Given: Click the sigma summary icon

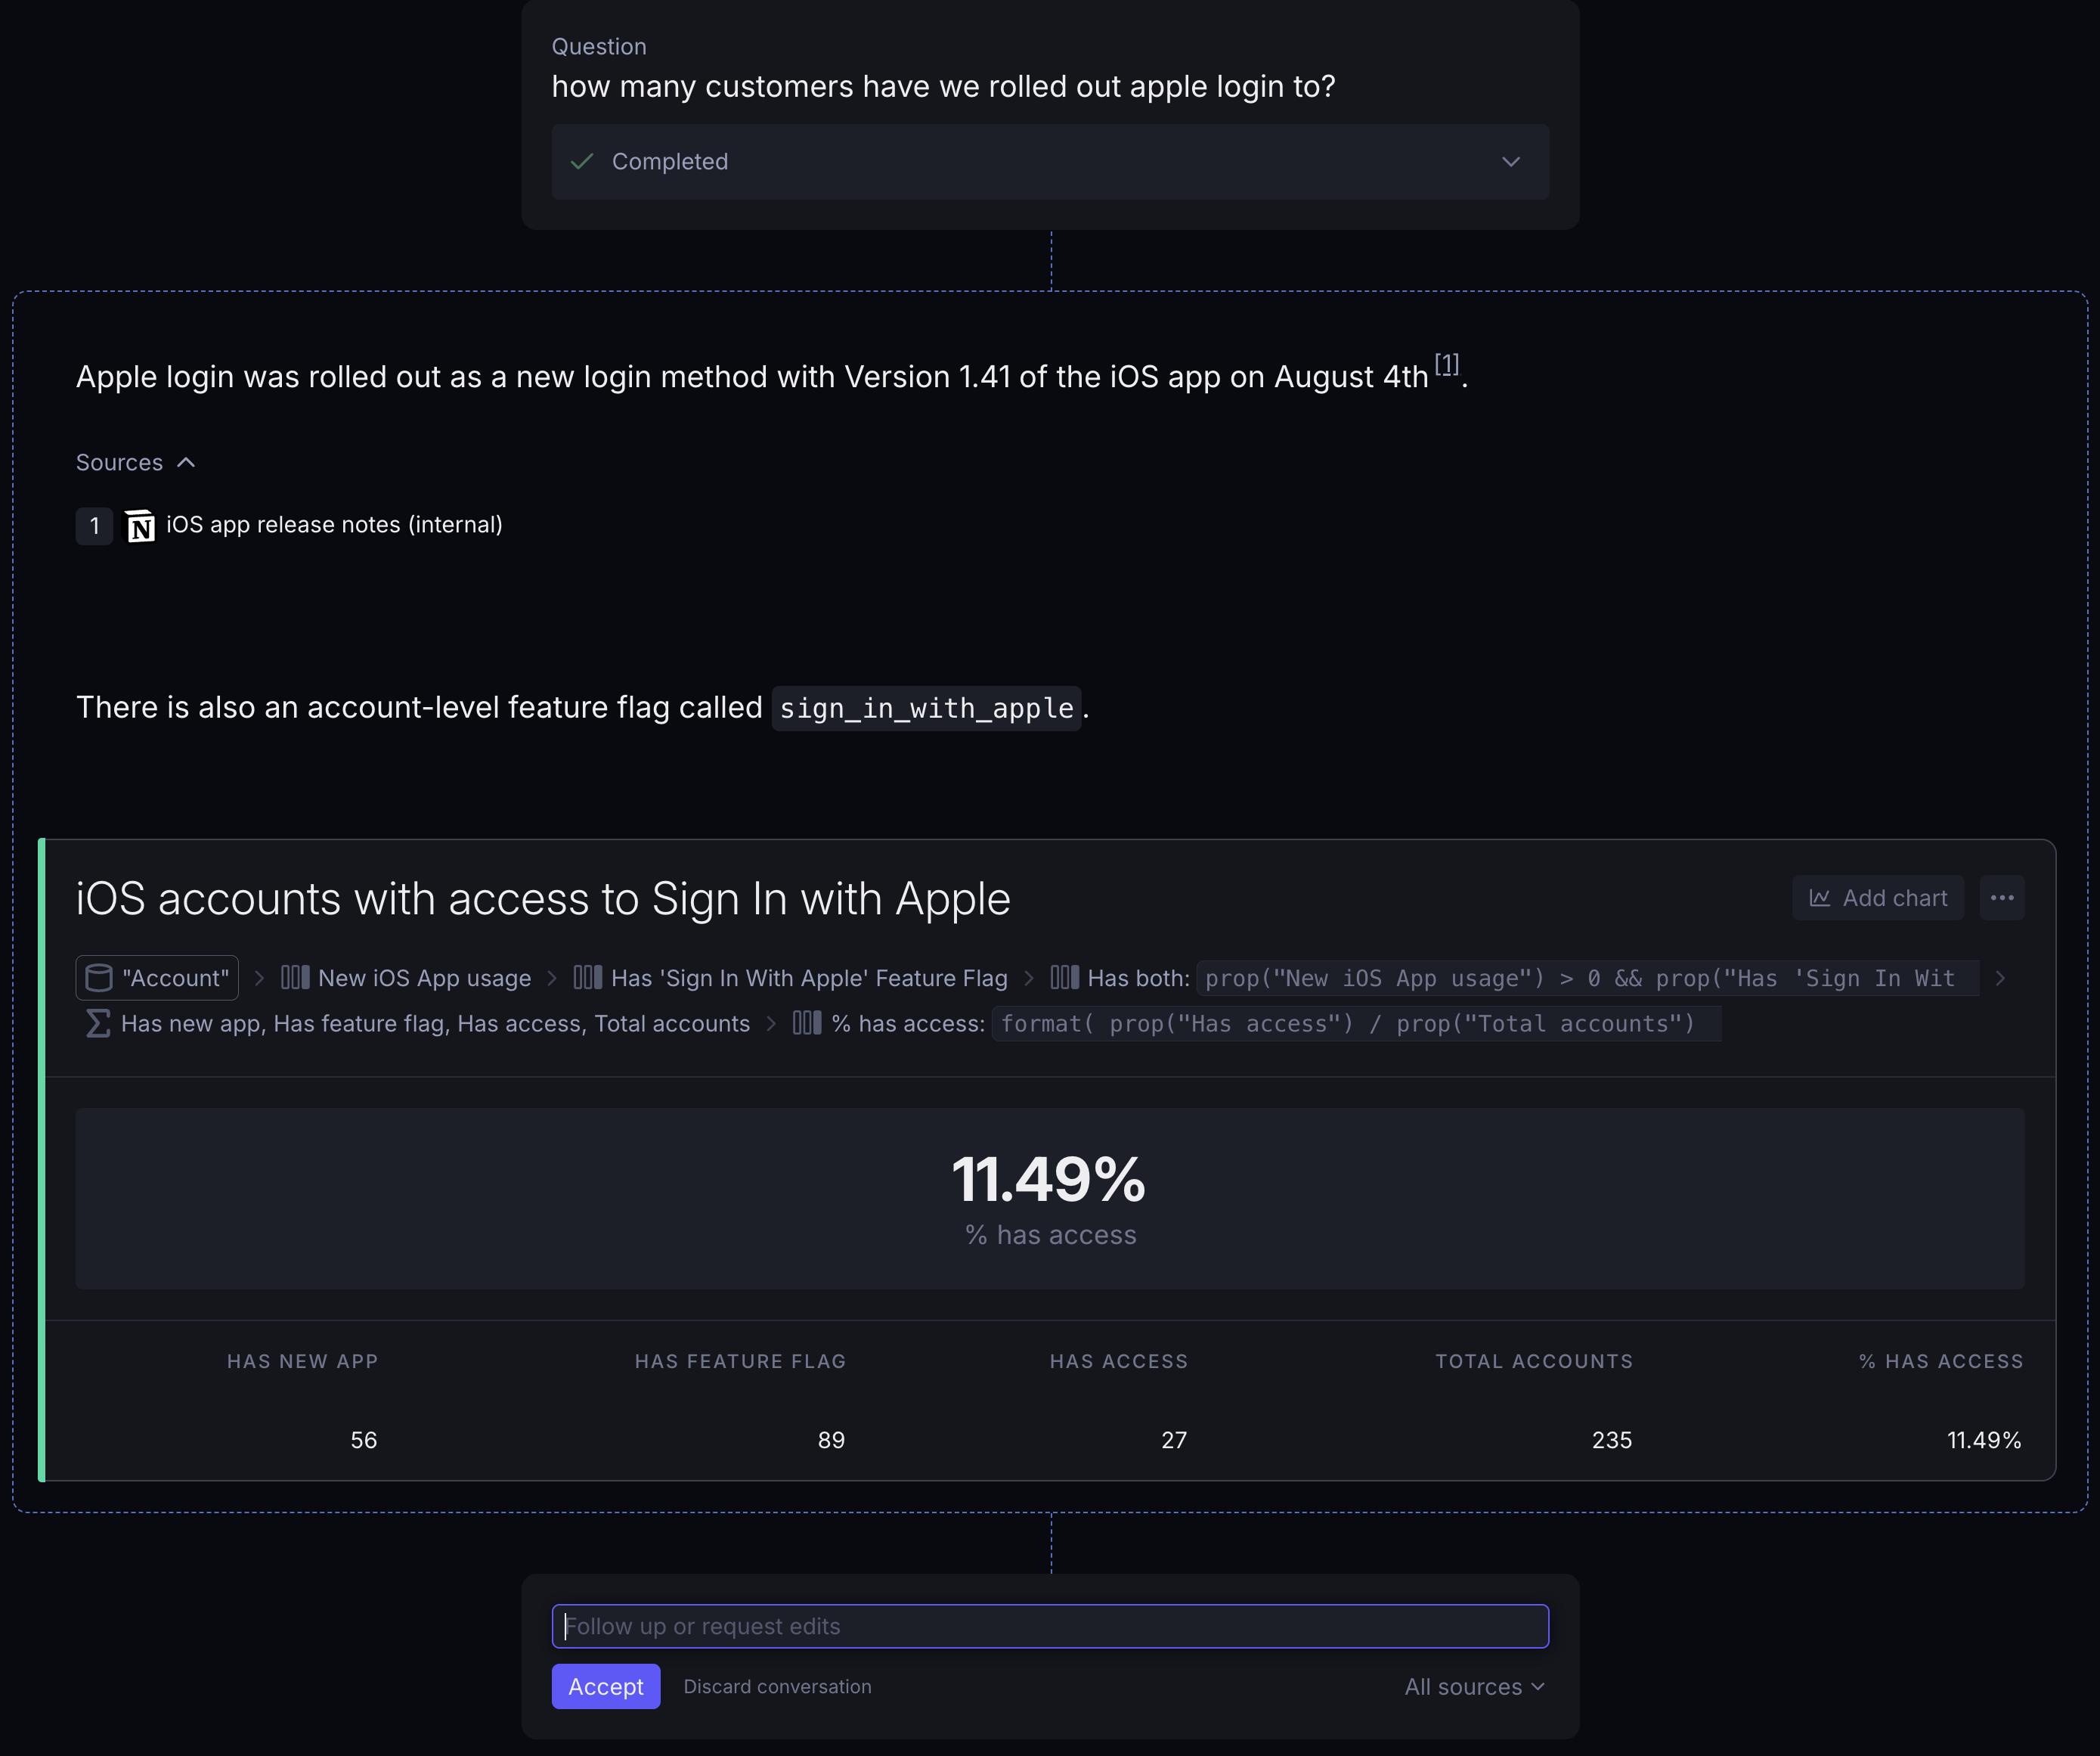Looking at the screenshot, I should point(98,1024).
